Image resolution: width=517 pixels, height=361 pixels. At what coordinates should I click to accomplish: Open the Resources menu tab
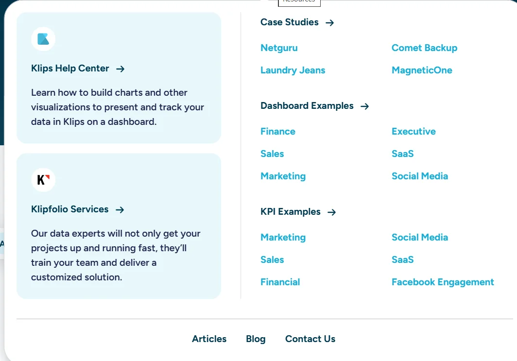pos(299,2)
